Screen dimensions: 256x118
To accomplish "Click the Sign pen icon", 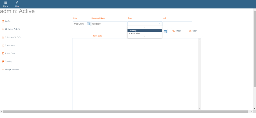I will pyautogui.click(x=17, y=3).
